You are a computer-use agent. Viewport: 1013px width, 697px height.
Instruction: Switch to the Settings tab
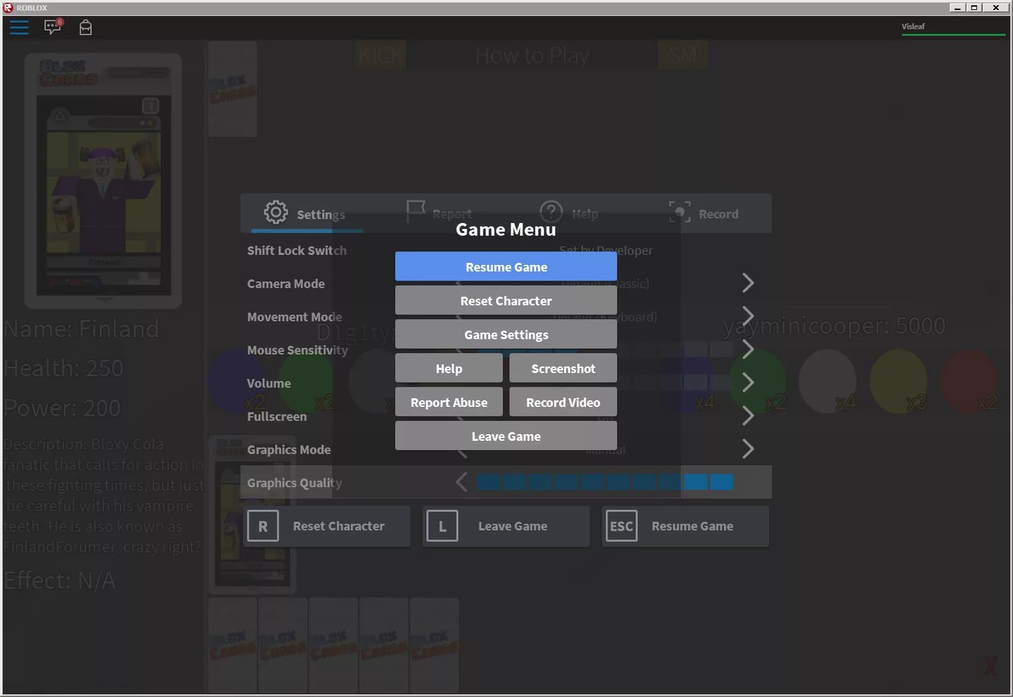click(307, 214)
